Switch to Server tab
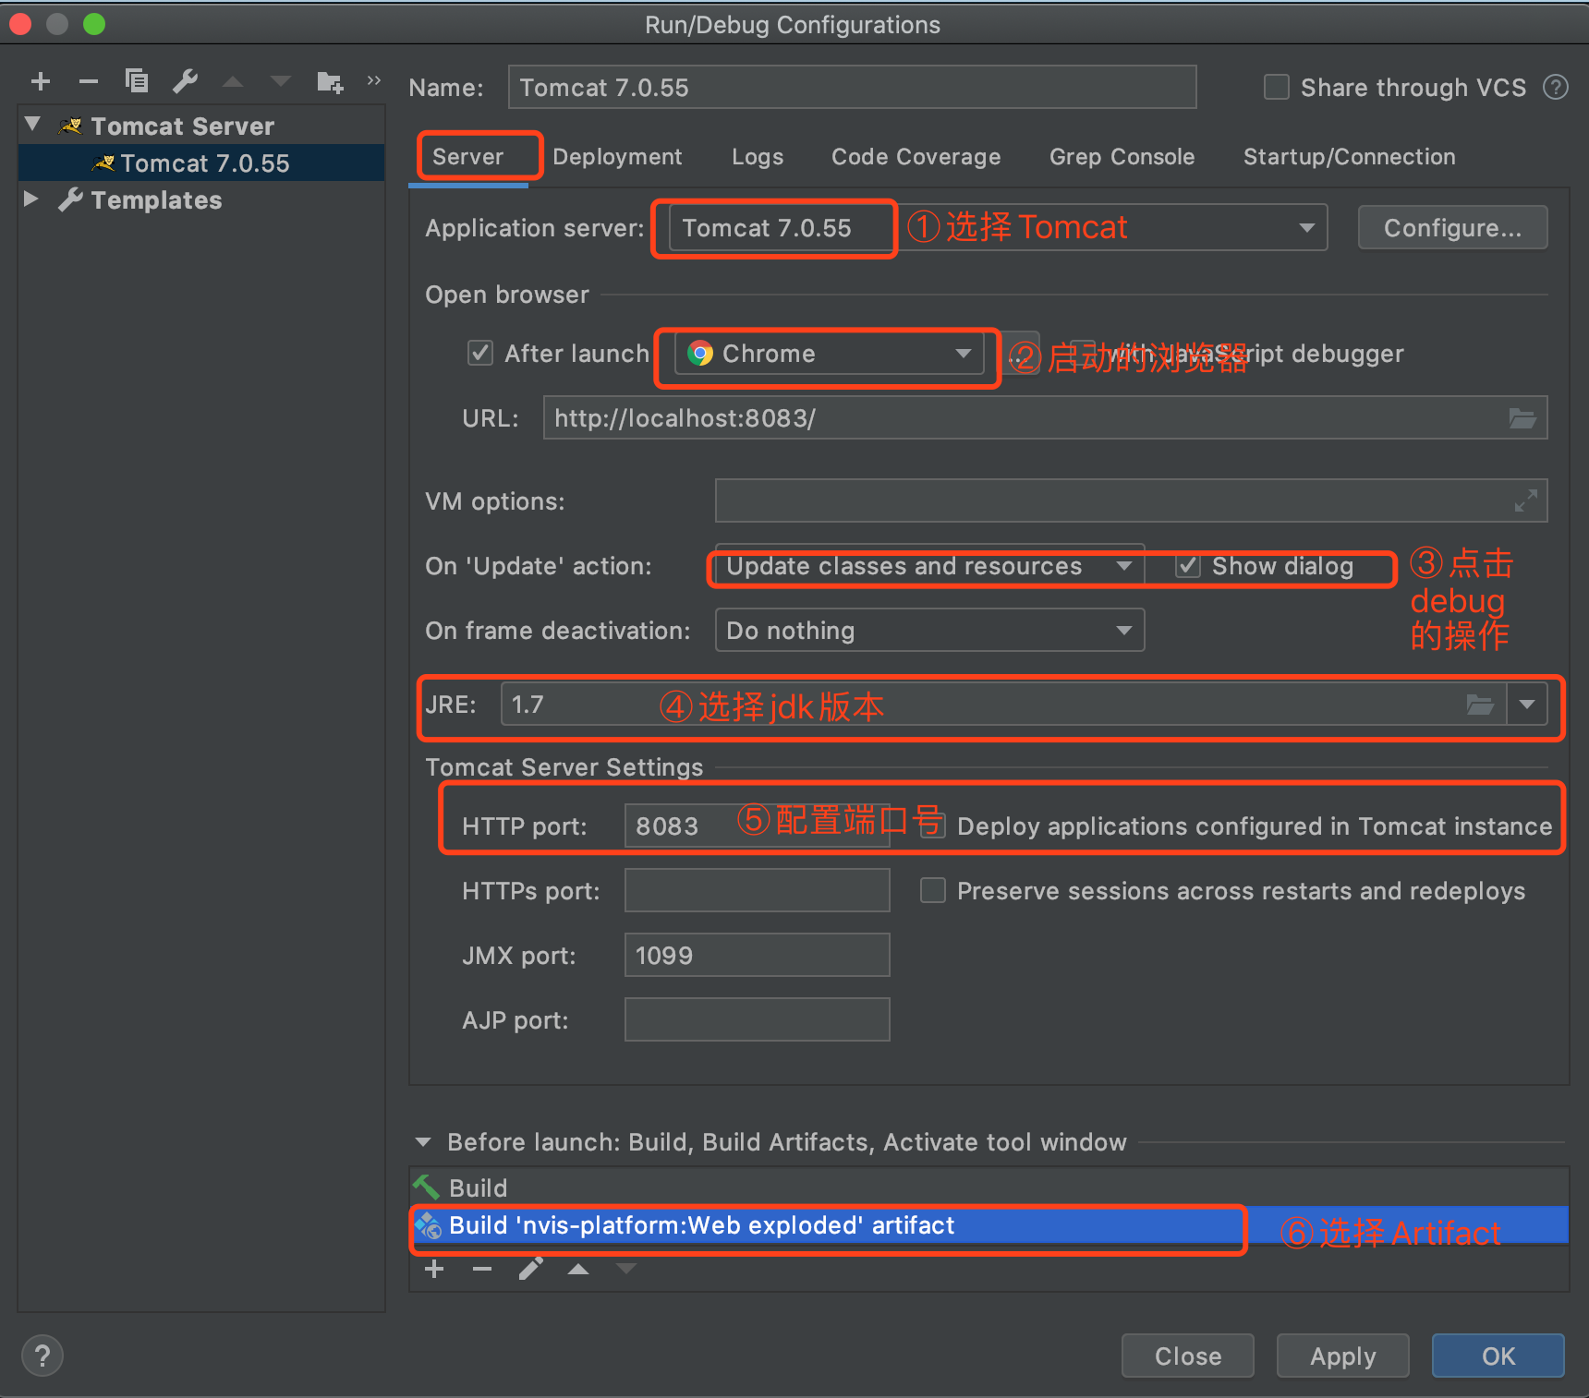Image resolution: width=1589 pixels, height=1398 pixels. 468,157
